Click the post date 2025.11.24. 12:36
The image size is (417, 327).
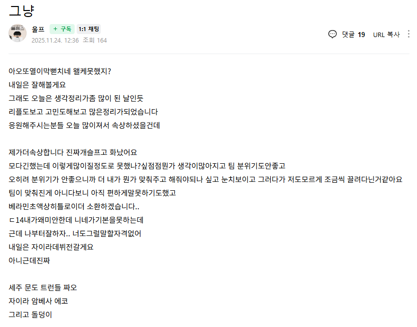(x=55, y=40)
